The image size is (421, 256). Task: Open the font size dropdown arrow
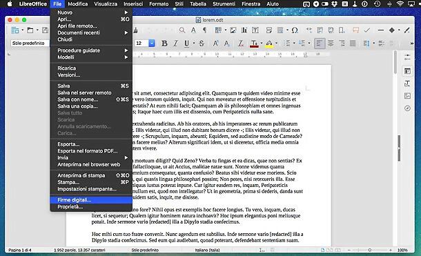coord(152,43)
